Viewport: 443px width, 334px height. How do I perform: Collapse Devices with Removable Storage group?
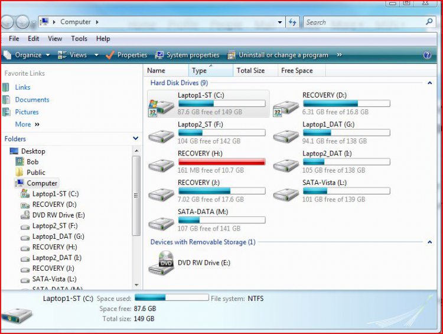[429, 242]
